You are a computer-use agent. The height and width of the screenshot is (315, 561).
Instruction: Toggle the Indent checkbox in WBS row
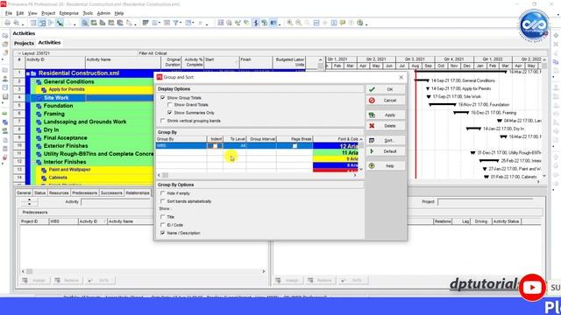[x=215, y=146]
